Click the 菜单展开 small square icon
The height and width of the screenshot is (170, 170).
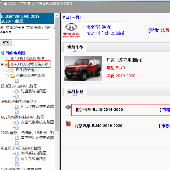coord(2,27)
